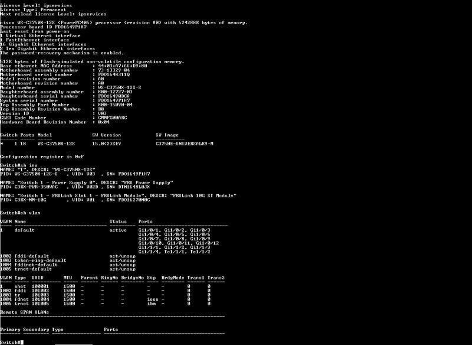Click the VLAN name "fddi-default"

[x=32, y=256]
